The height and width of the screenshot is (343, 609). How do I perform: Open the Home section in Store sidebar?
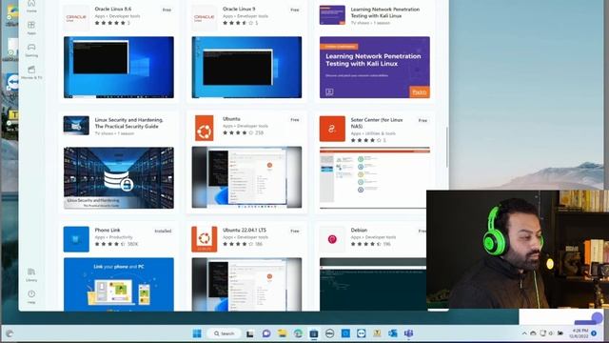[31, 6]
